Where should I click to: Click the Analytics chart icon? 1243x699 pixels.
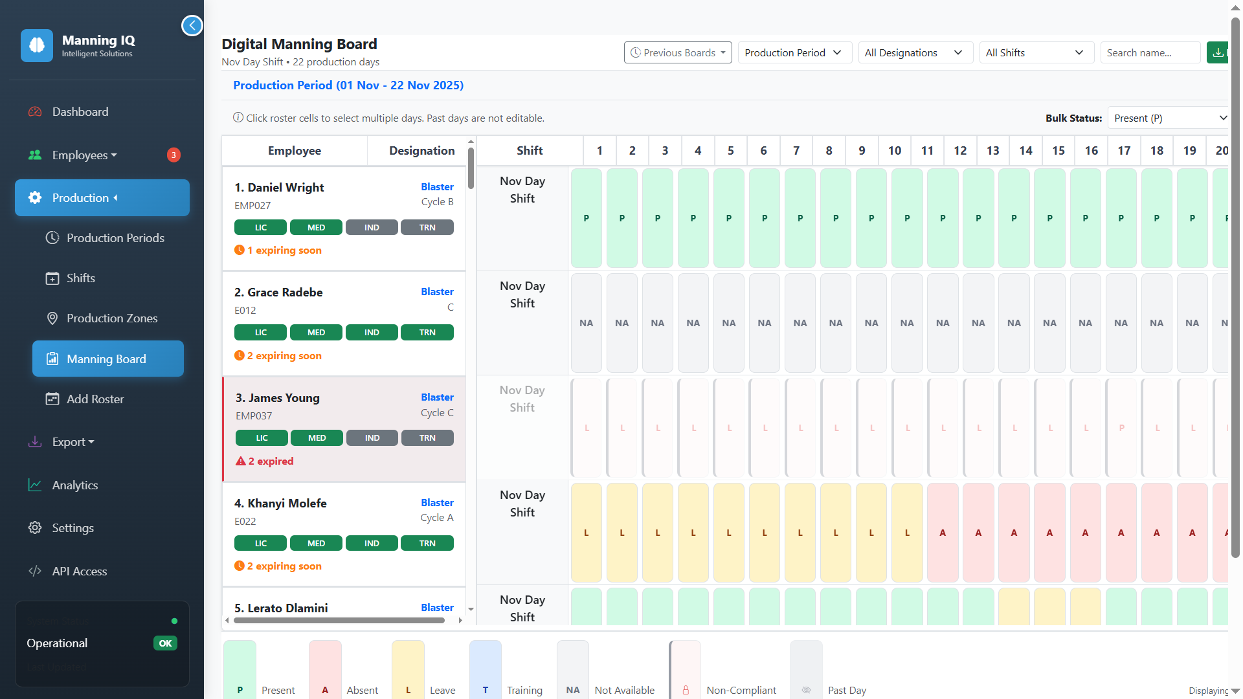coord(34,485)
